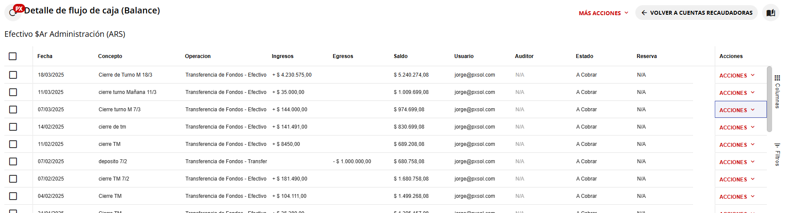Click the Ingresos column header

(x=282, y=56)
